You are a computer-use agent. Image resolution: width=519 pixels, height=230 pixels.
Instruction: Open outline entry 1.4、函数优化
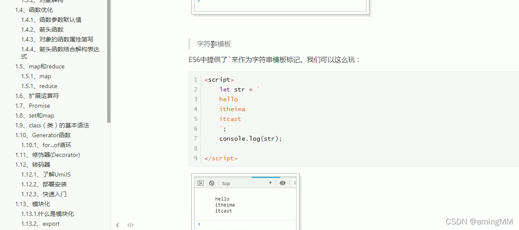click(x=34, y=10)
